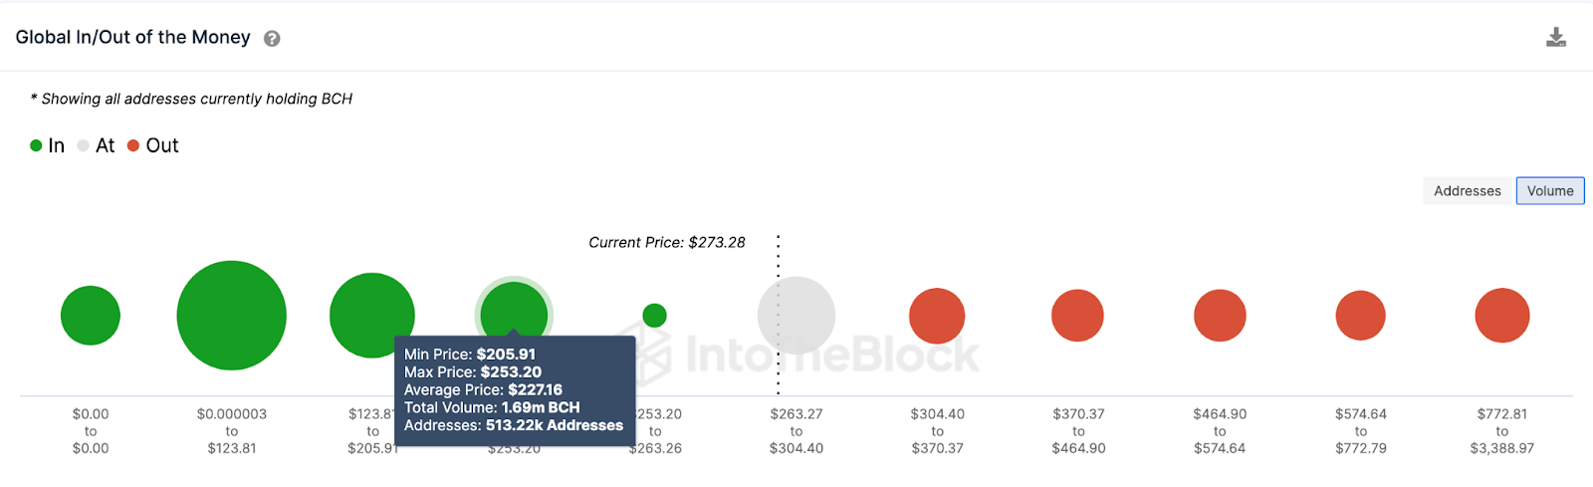
Task: Select red bubble for $304.40 to $370.37
Action: click(937, 316)
